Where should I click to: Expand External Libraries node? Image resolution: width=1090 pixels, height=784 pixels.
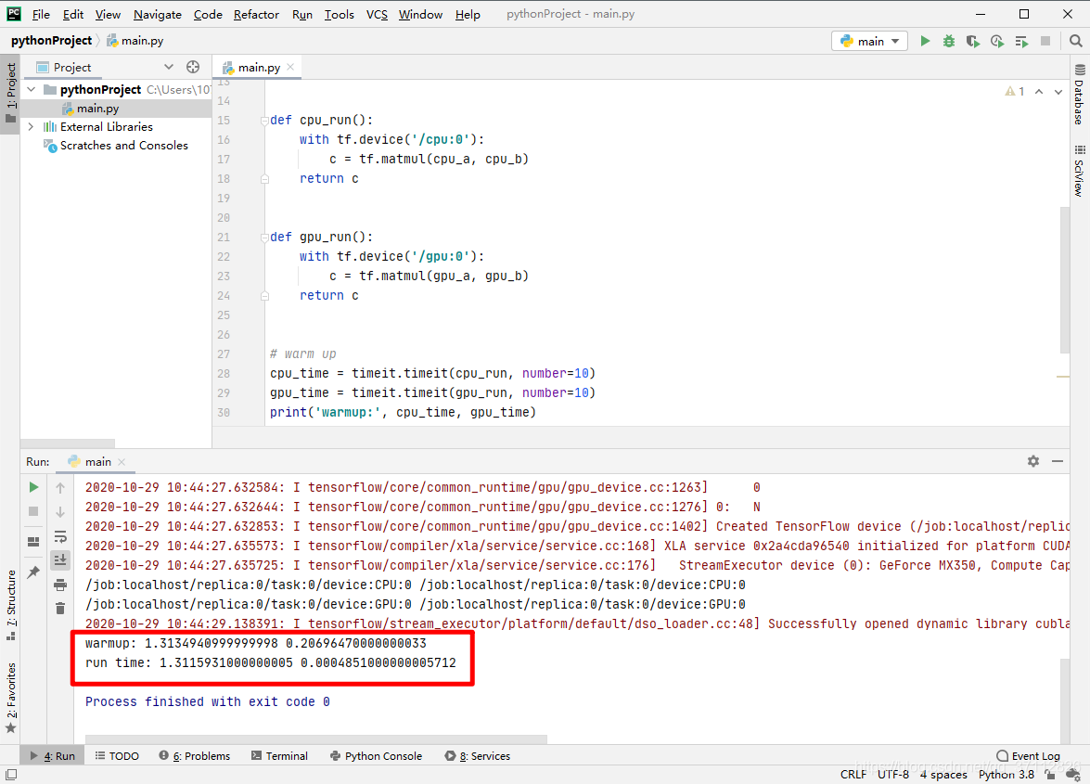click(32, 126)
